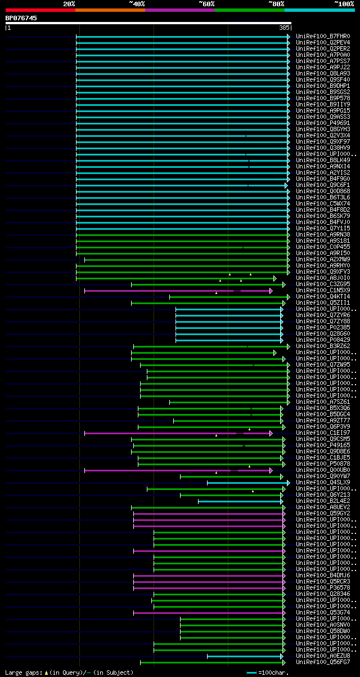The height and width of the screenshot is (677, 360).
Task: Click the UniRef100_Q9ASS3 label
Action: click(323, 117)
